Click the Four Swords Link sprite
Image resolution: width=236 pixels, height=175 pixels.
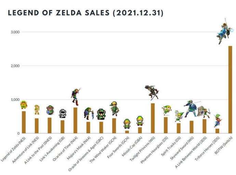127,124
